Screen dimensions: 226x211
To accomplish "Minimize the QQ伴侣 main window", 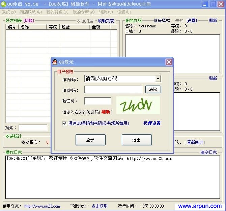I will (x=205, y=4).
